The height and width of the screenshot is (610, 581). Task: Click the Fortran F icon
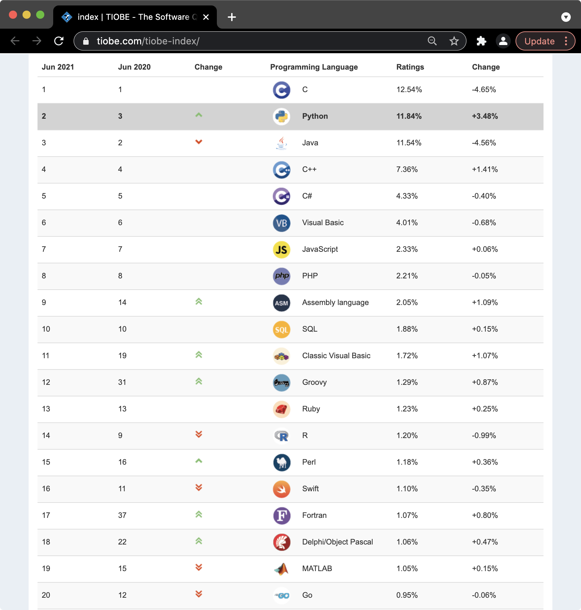click(282, 516)
